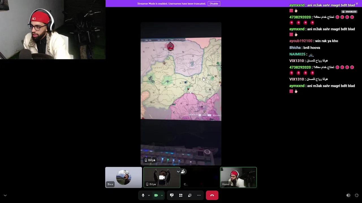Exit fullscreen using the bottom-right icon
This screenshot has width=362, height=203.
[357, 195]
